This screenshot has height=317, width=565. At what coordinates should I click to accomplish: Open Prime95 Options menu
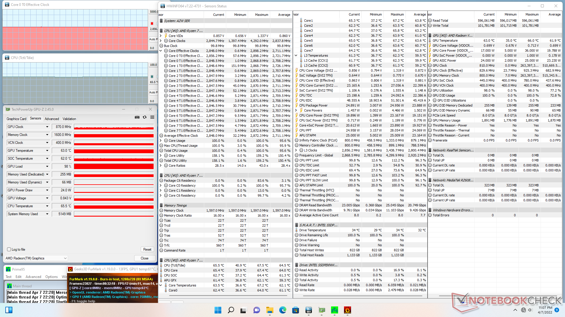pos(51,277)
